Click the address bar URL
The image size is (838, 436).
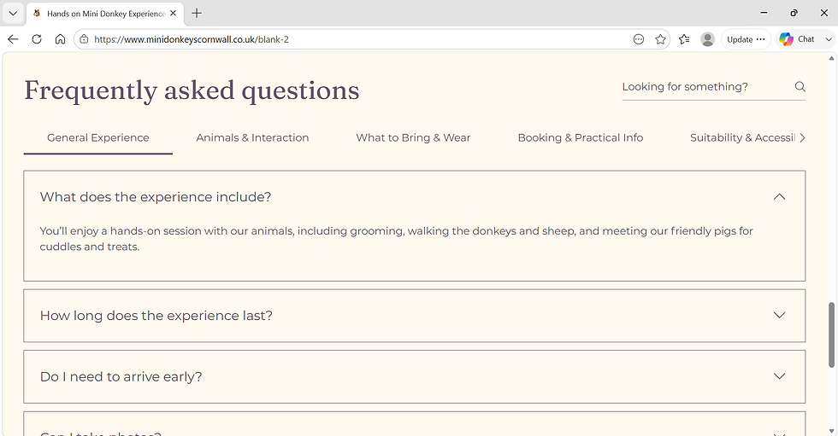[x=192, y=39]
